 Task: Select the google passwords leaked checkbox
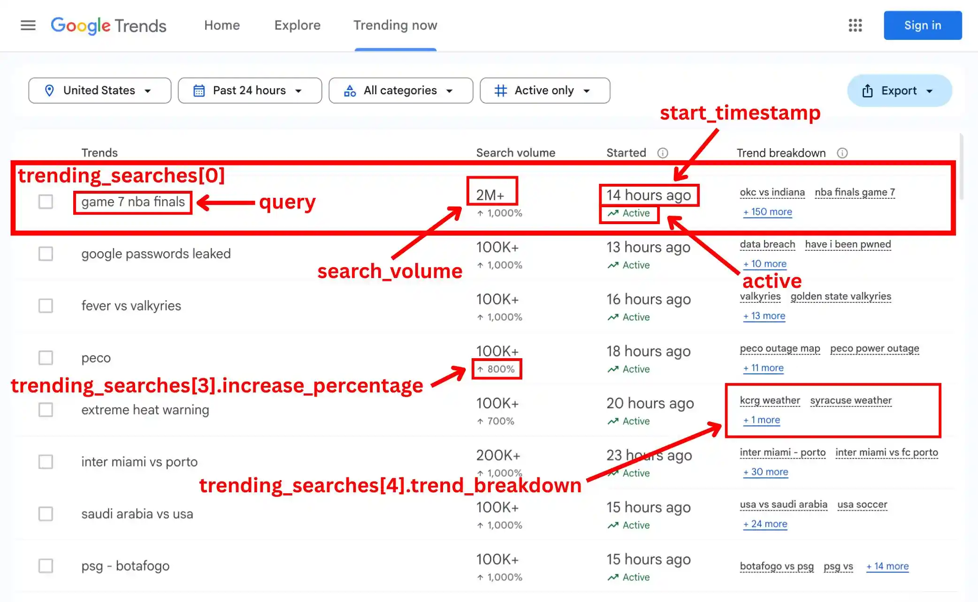click(x=46, y=254)
